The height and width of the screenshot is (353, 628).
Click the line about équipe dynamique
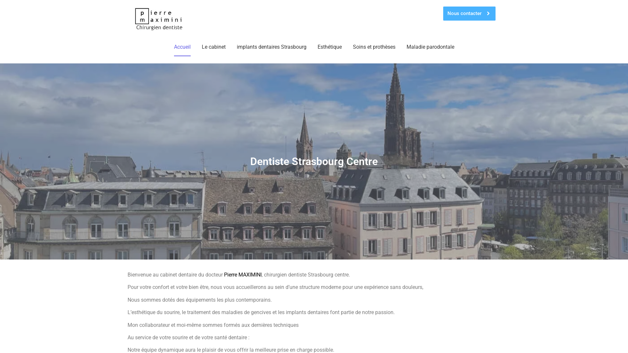231,350
